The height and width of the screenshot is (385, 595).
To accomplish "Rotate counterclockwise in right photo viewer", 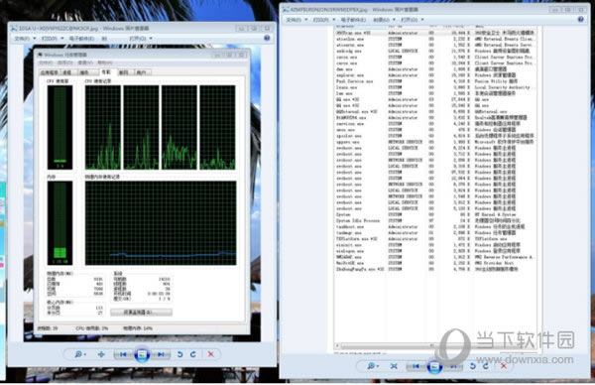I will [x=472, y=366].
